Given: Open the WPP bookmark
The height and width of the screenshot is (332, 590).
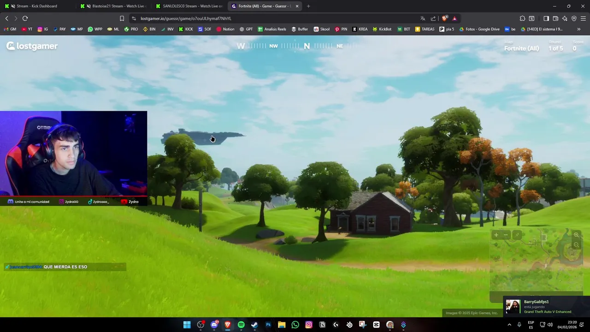Looking at the screenshot, I should [x=95, y=29].
